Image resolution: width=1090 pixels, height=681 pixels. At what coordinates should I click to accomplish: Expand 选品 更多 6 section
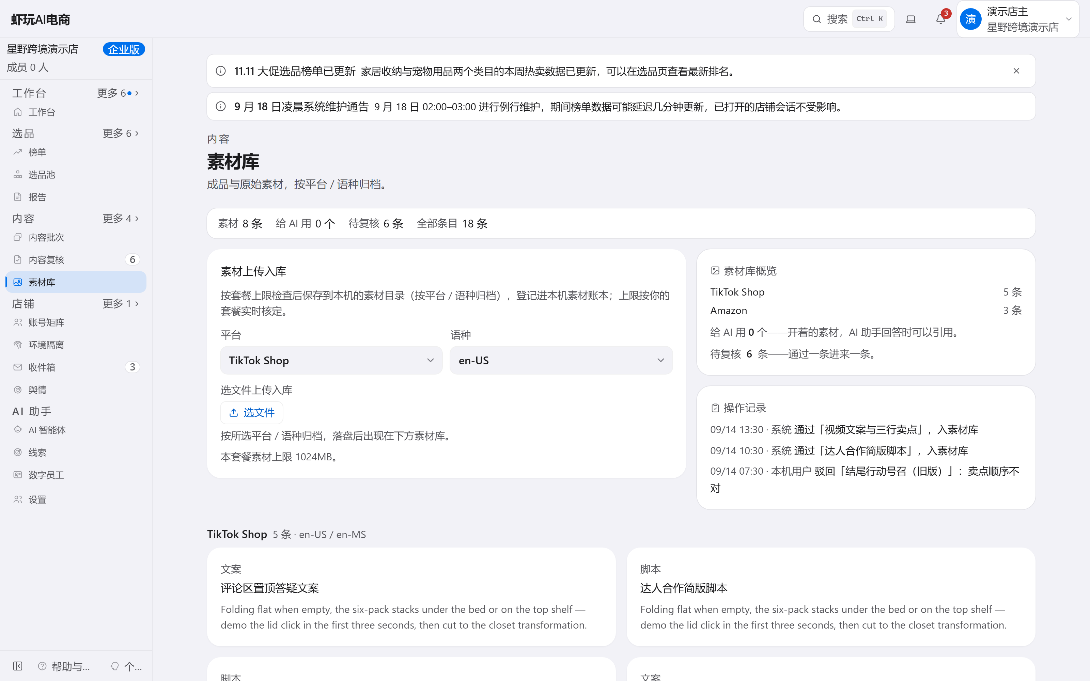[120, 133]
